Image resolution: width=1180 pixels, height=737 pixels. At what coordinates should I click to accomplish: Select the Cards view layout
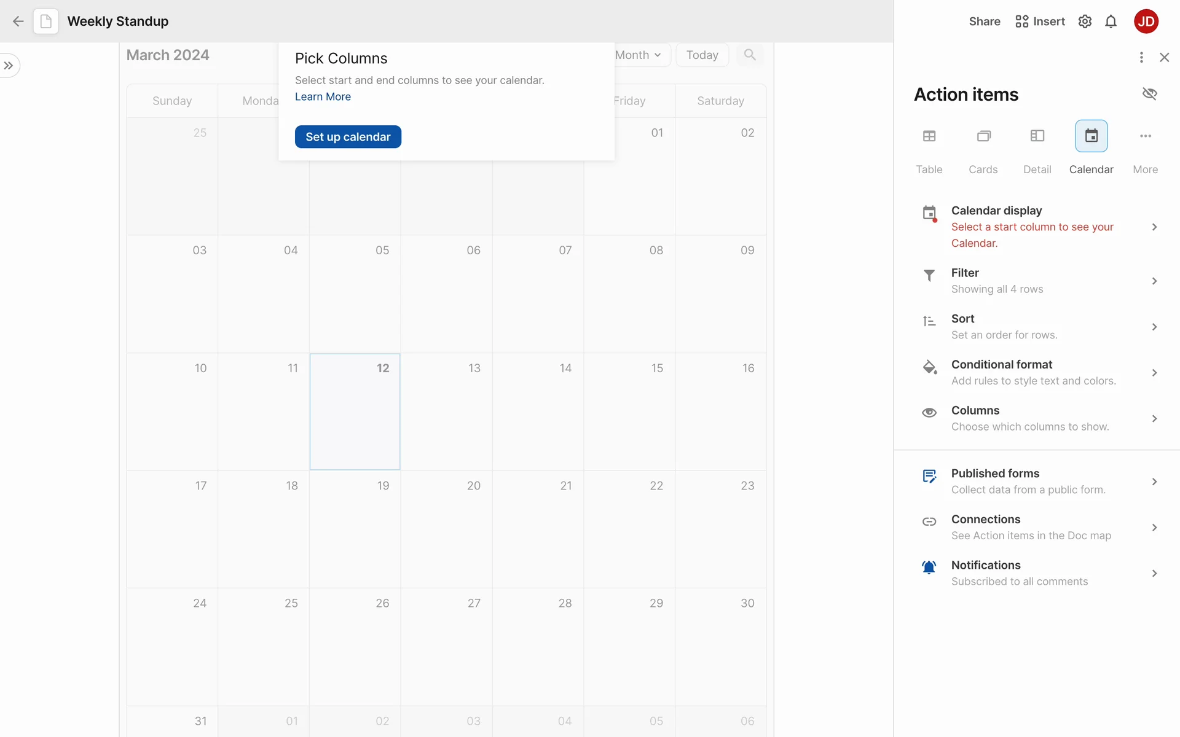coord(983,136)
